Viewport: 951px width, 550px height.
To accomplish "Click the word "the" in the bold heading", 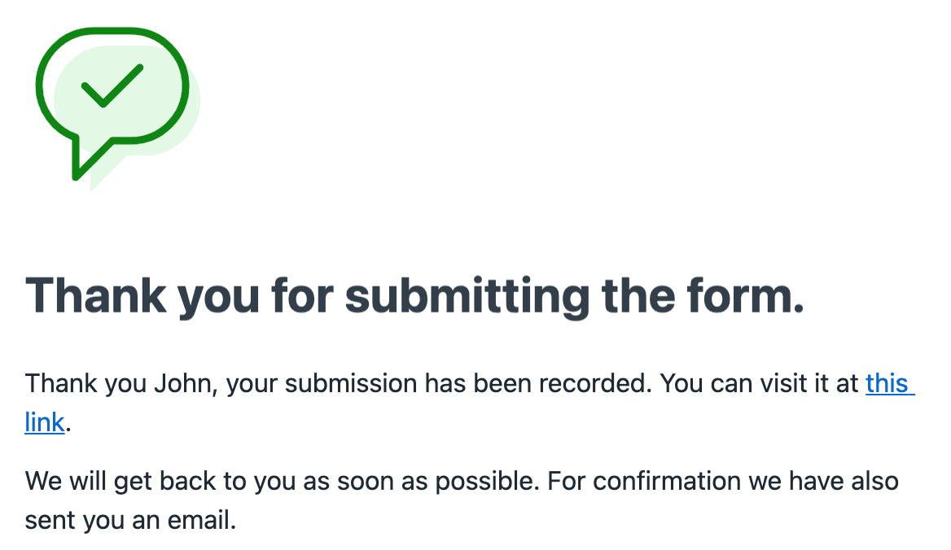I will pyautogui.click(x=638, y=295).
